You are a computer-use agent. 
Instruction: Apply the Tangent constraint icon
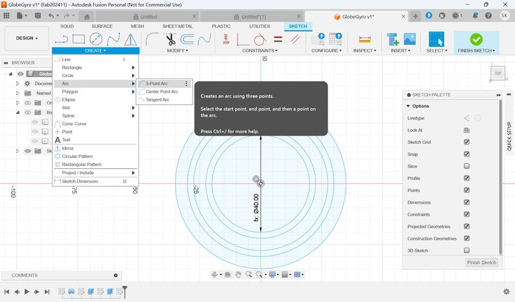coord(260,39)
